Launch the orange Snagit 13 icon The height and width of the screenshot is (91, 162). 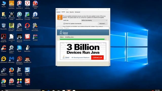(27, 82)
